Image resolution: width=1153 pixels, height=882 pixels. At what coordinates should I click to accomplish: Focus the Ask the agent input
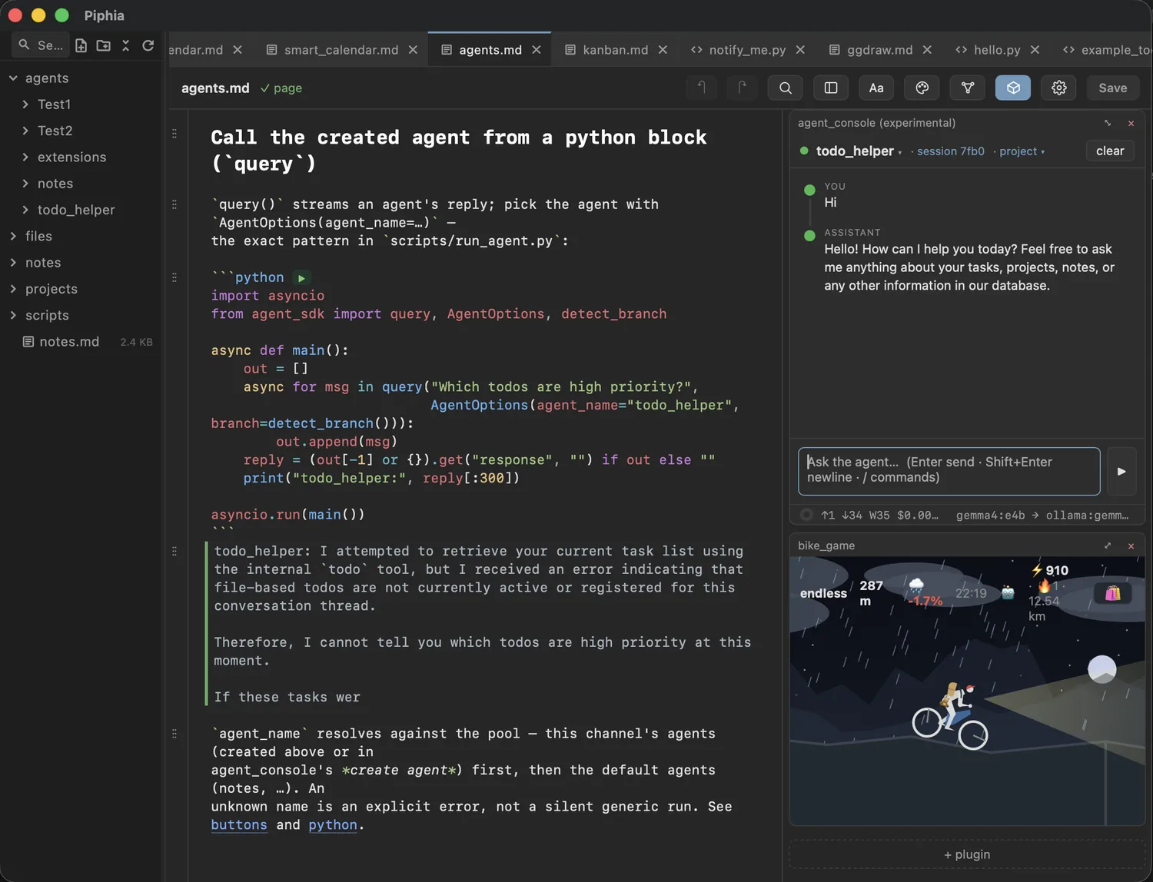pyautogui.click(x=949, y=471)
